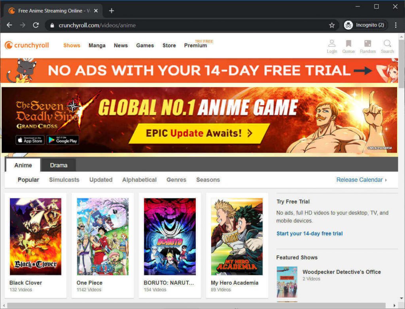
Task: Click the '154 Videos' text
Action: tap(155, 290)
